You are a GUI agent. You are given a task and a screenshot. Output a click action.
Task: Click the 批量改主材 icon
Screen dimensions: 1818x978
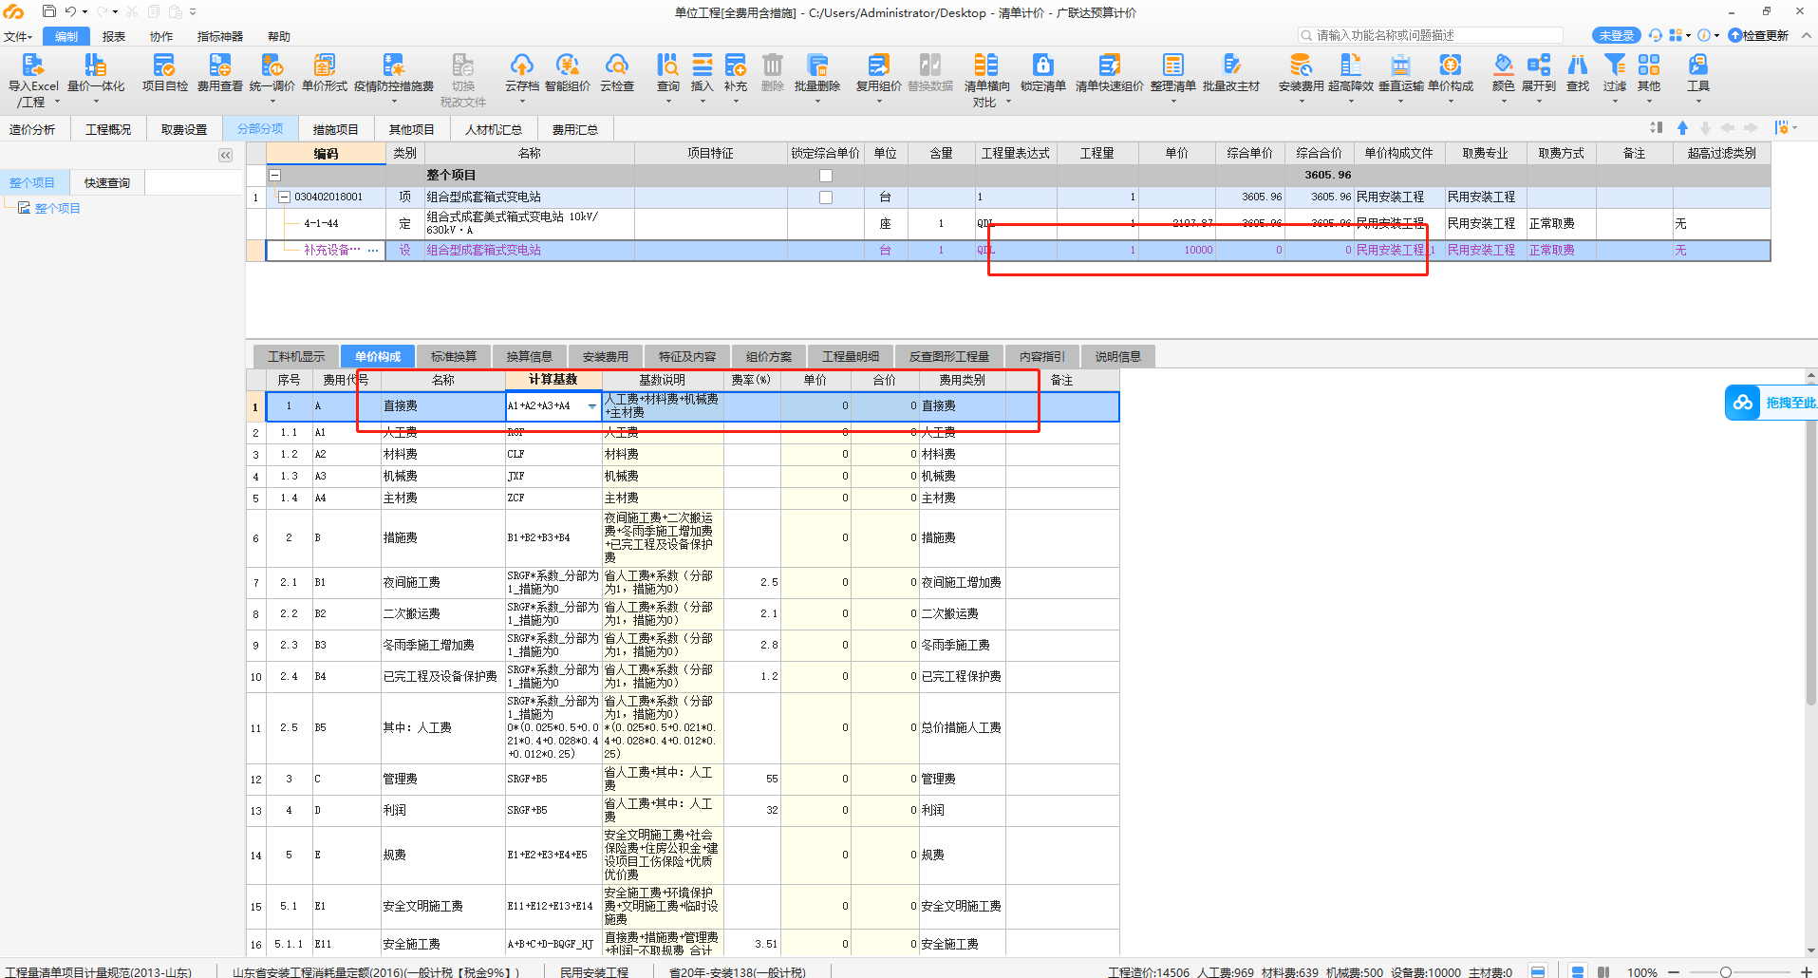[x=1230, y=65]
